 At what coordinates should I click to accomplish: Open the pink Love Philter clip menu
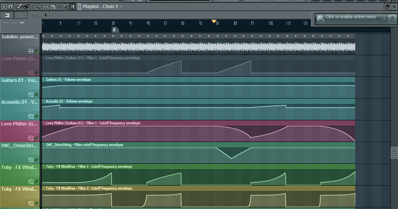click(x=44, y=123)
